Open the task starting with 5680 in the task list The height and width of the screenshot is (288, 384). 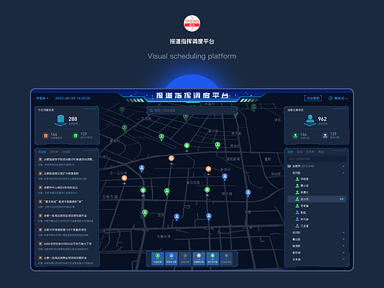point(66,246)
